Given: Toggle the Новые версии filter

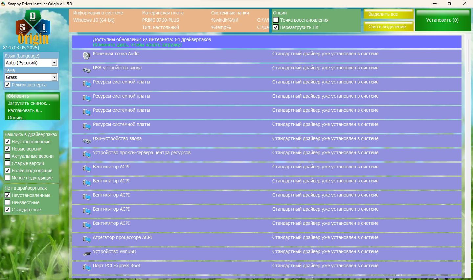Looking at the screenshot, I should pyautogui.click(x=8, y=149).
